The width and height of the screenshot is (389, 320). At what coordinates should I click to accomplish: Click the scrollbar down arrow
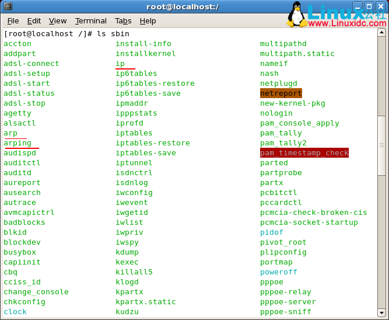(x=381, y=313)
